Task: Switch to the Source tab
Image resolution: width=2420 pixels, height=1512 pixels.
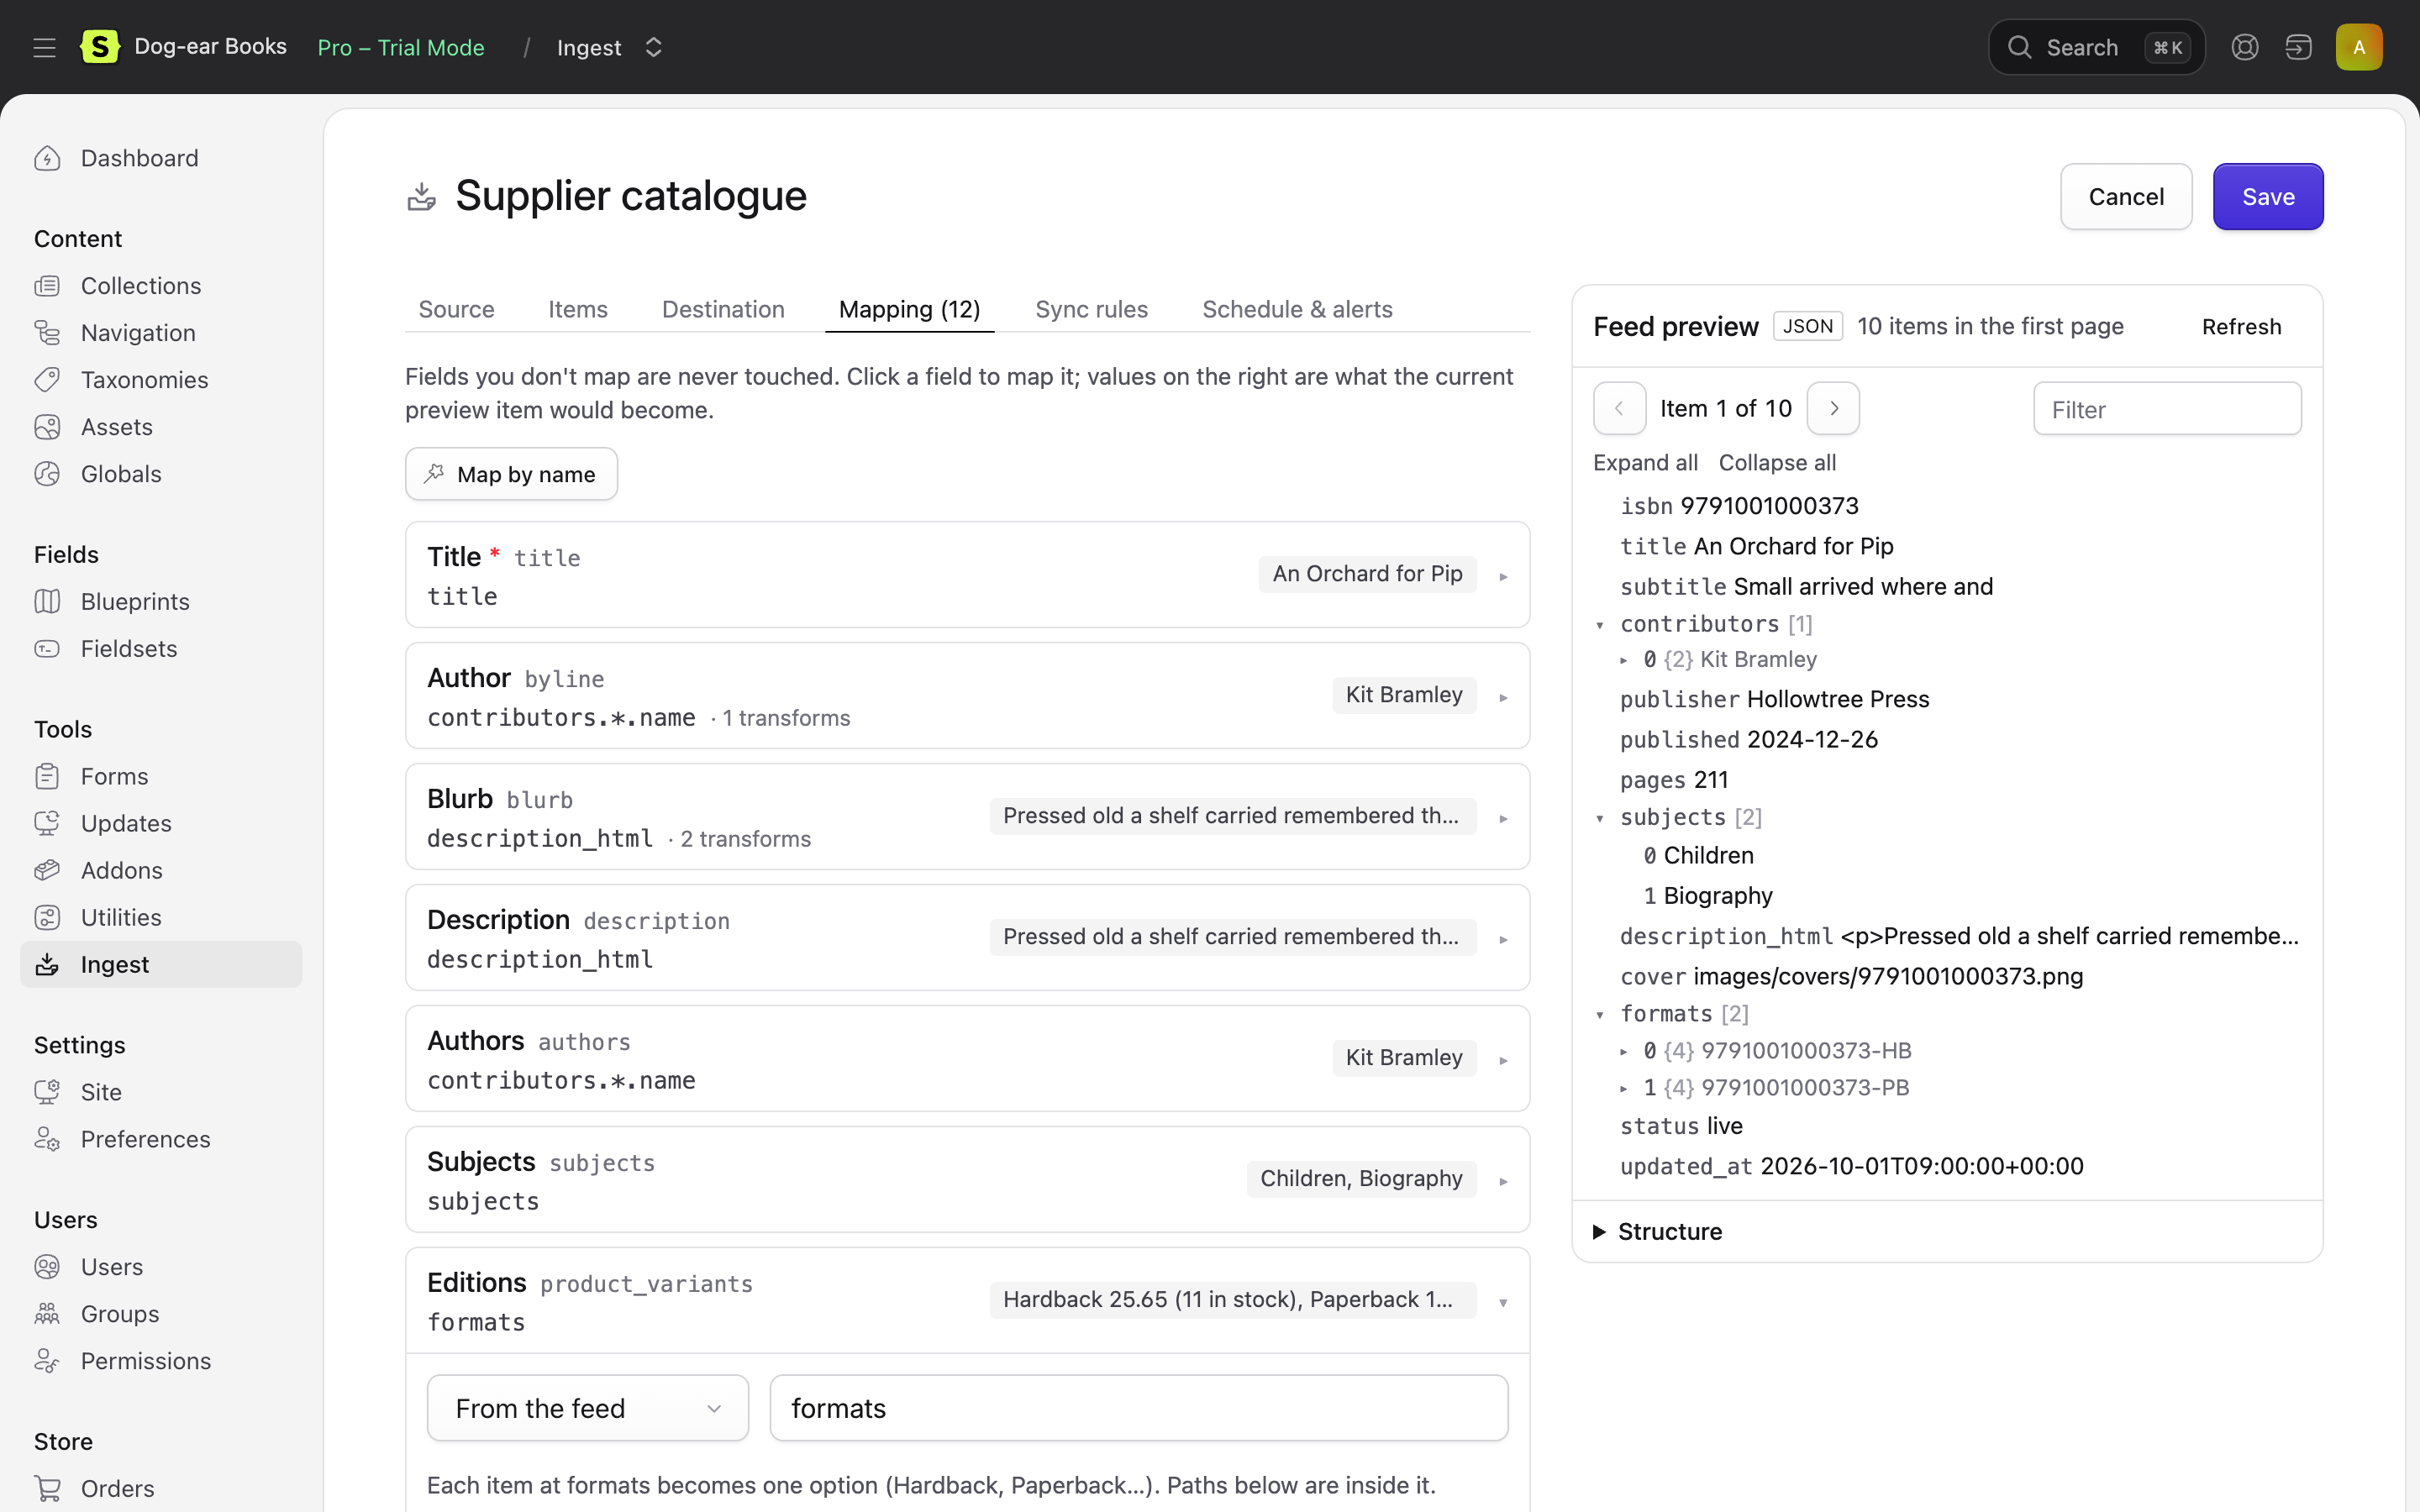Action: (456, 309)
